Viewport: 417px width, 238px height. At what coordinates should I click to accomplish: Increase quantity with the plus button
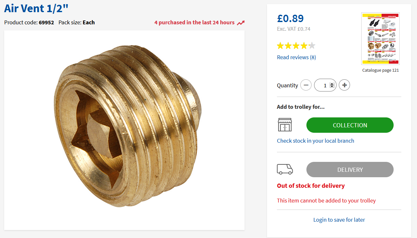(x=344, y=85)
